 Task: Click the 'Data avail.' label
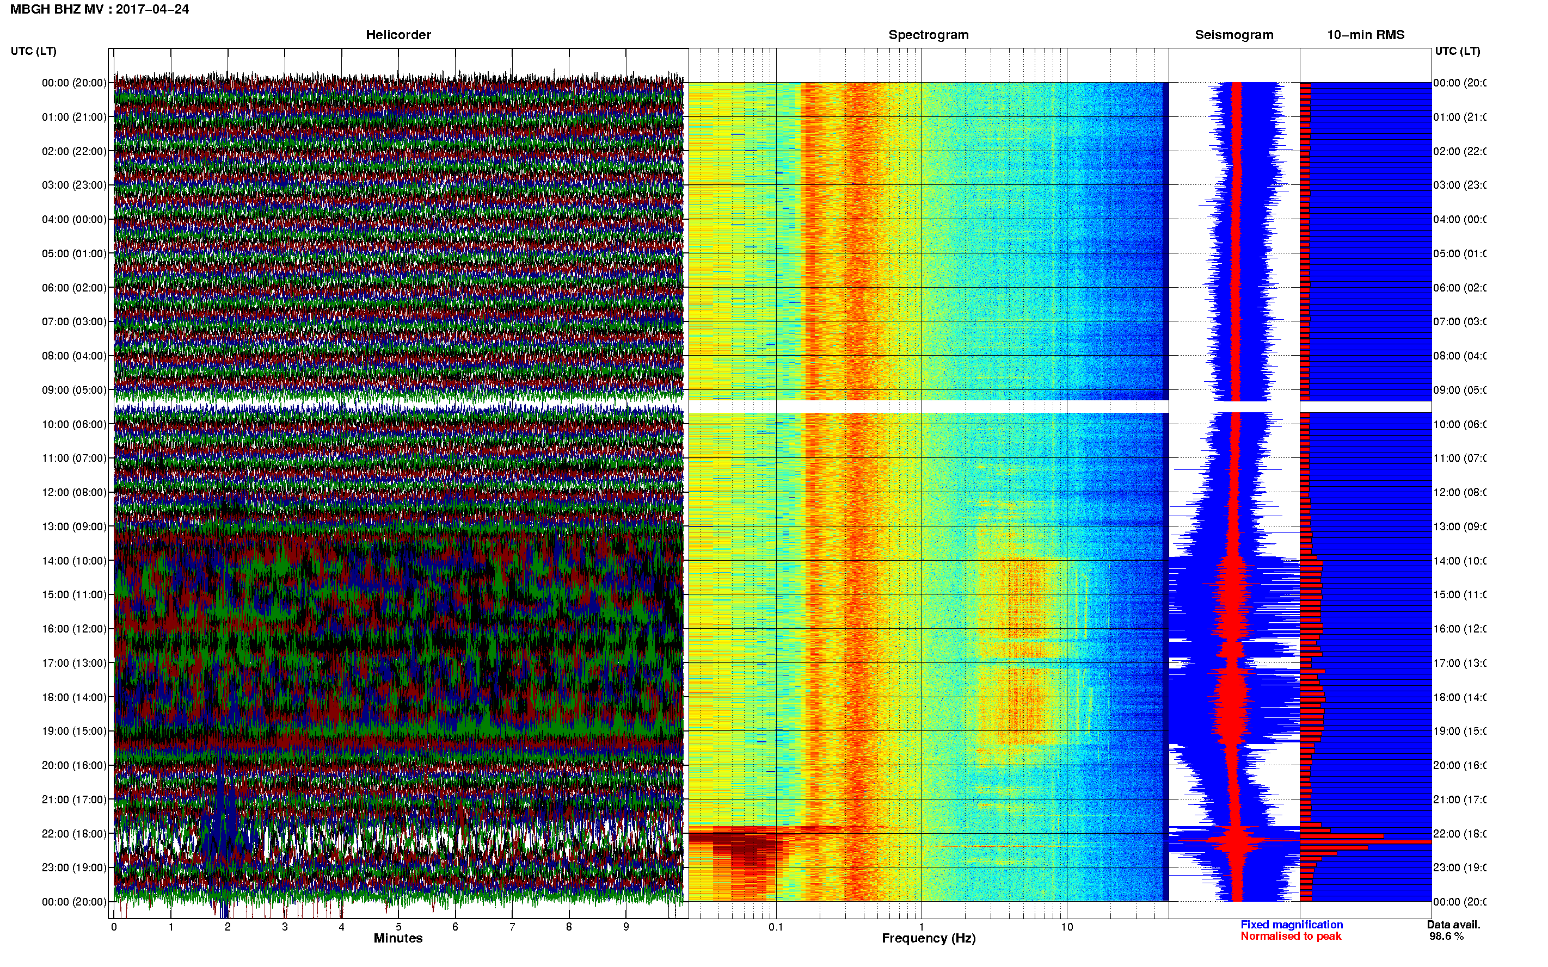(1453, 925)
